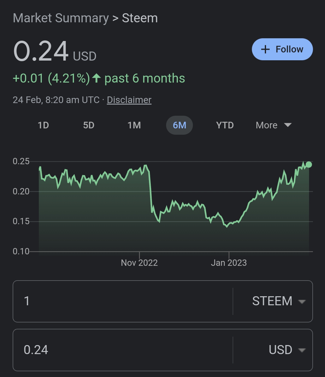Open the More time range dropdown
Image resolution: width=325 pixels, height=377 pixels.
(x=274, y=125)
